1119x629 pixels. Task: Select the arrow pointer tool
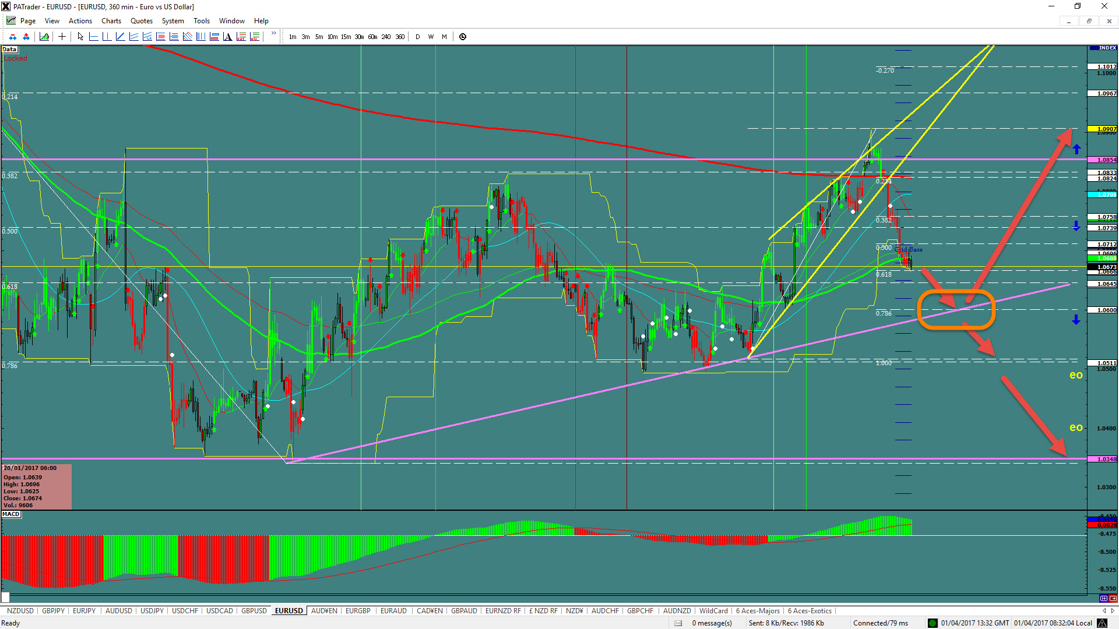[80, 37]
